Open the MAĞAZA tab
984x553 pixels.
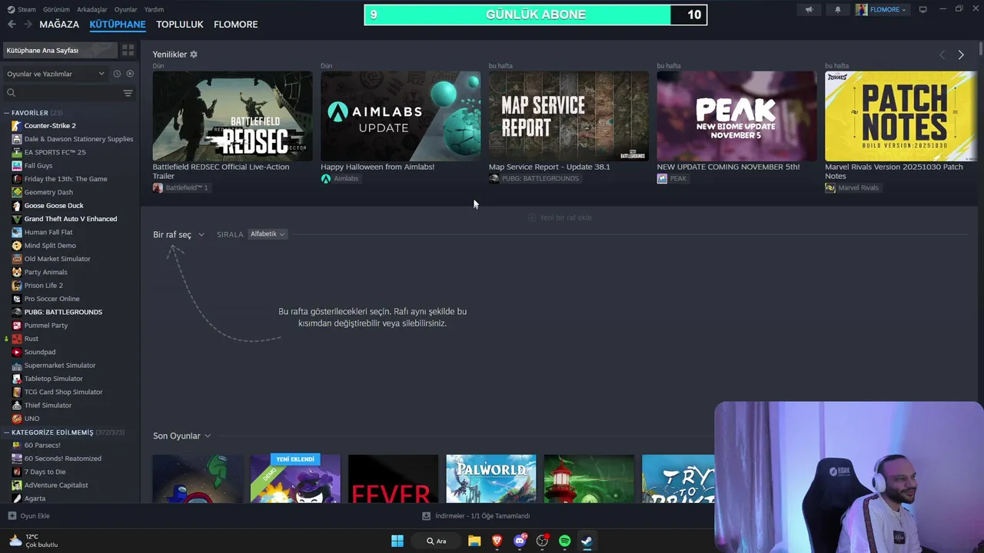59,25
